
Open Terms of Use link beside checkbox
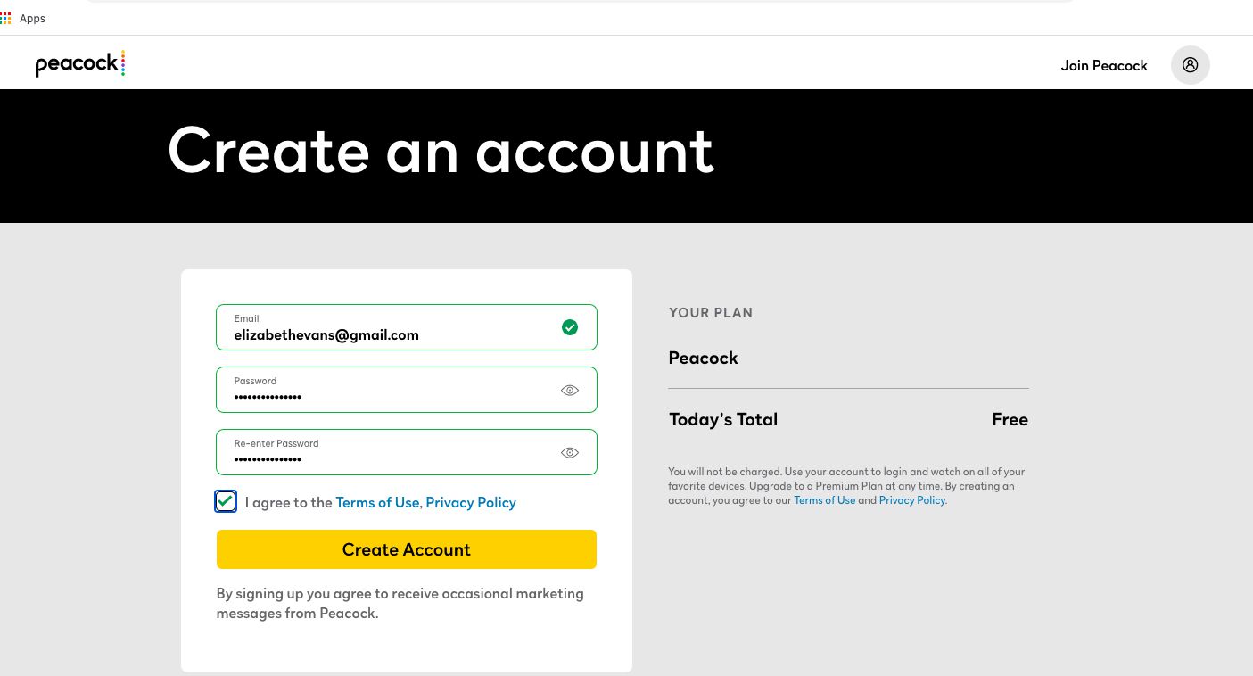point(377,502)
